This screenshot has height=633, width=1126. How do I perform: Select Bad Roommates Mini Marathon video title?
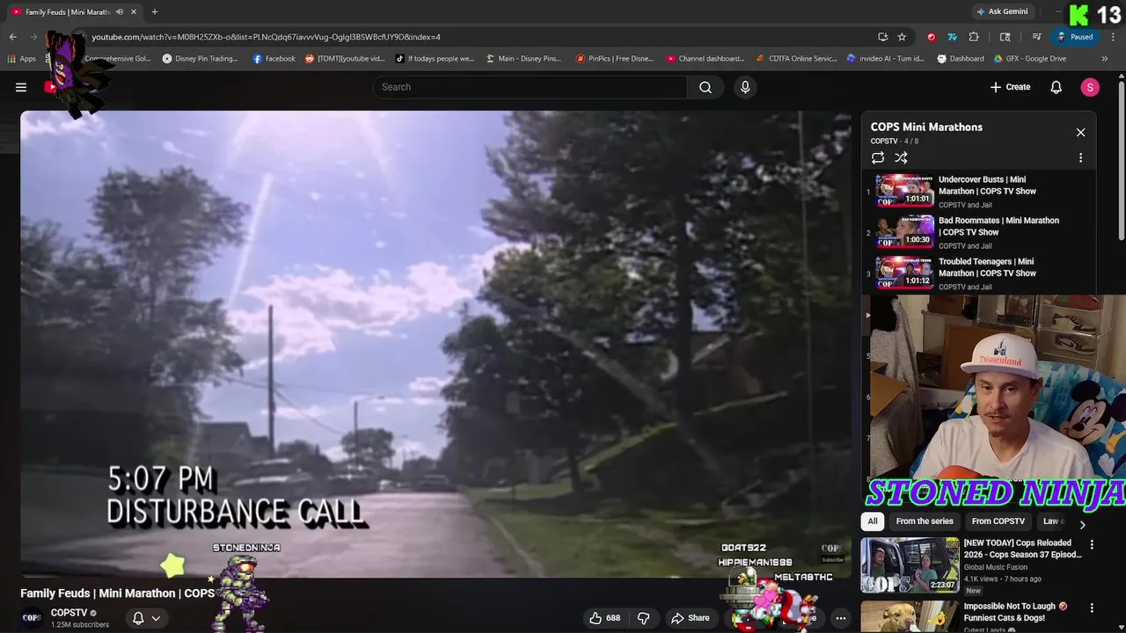(x=998, y=227)
